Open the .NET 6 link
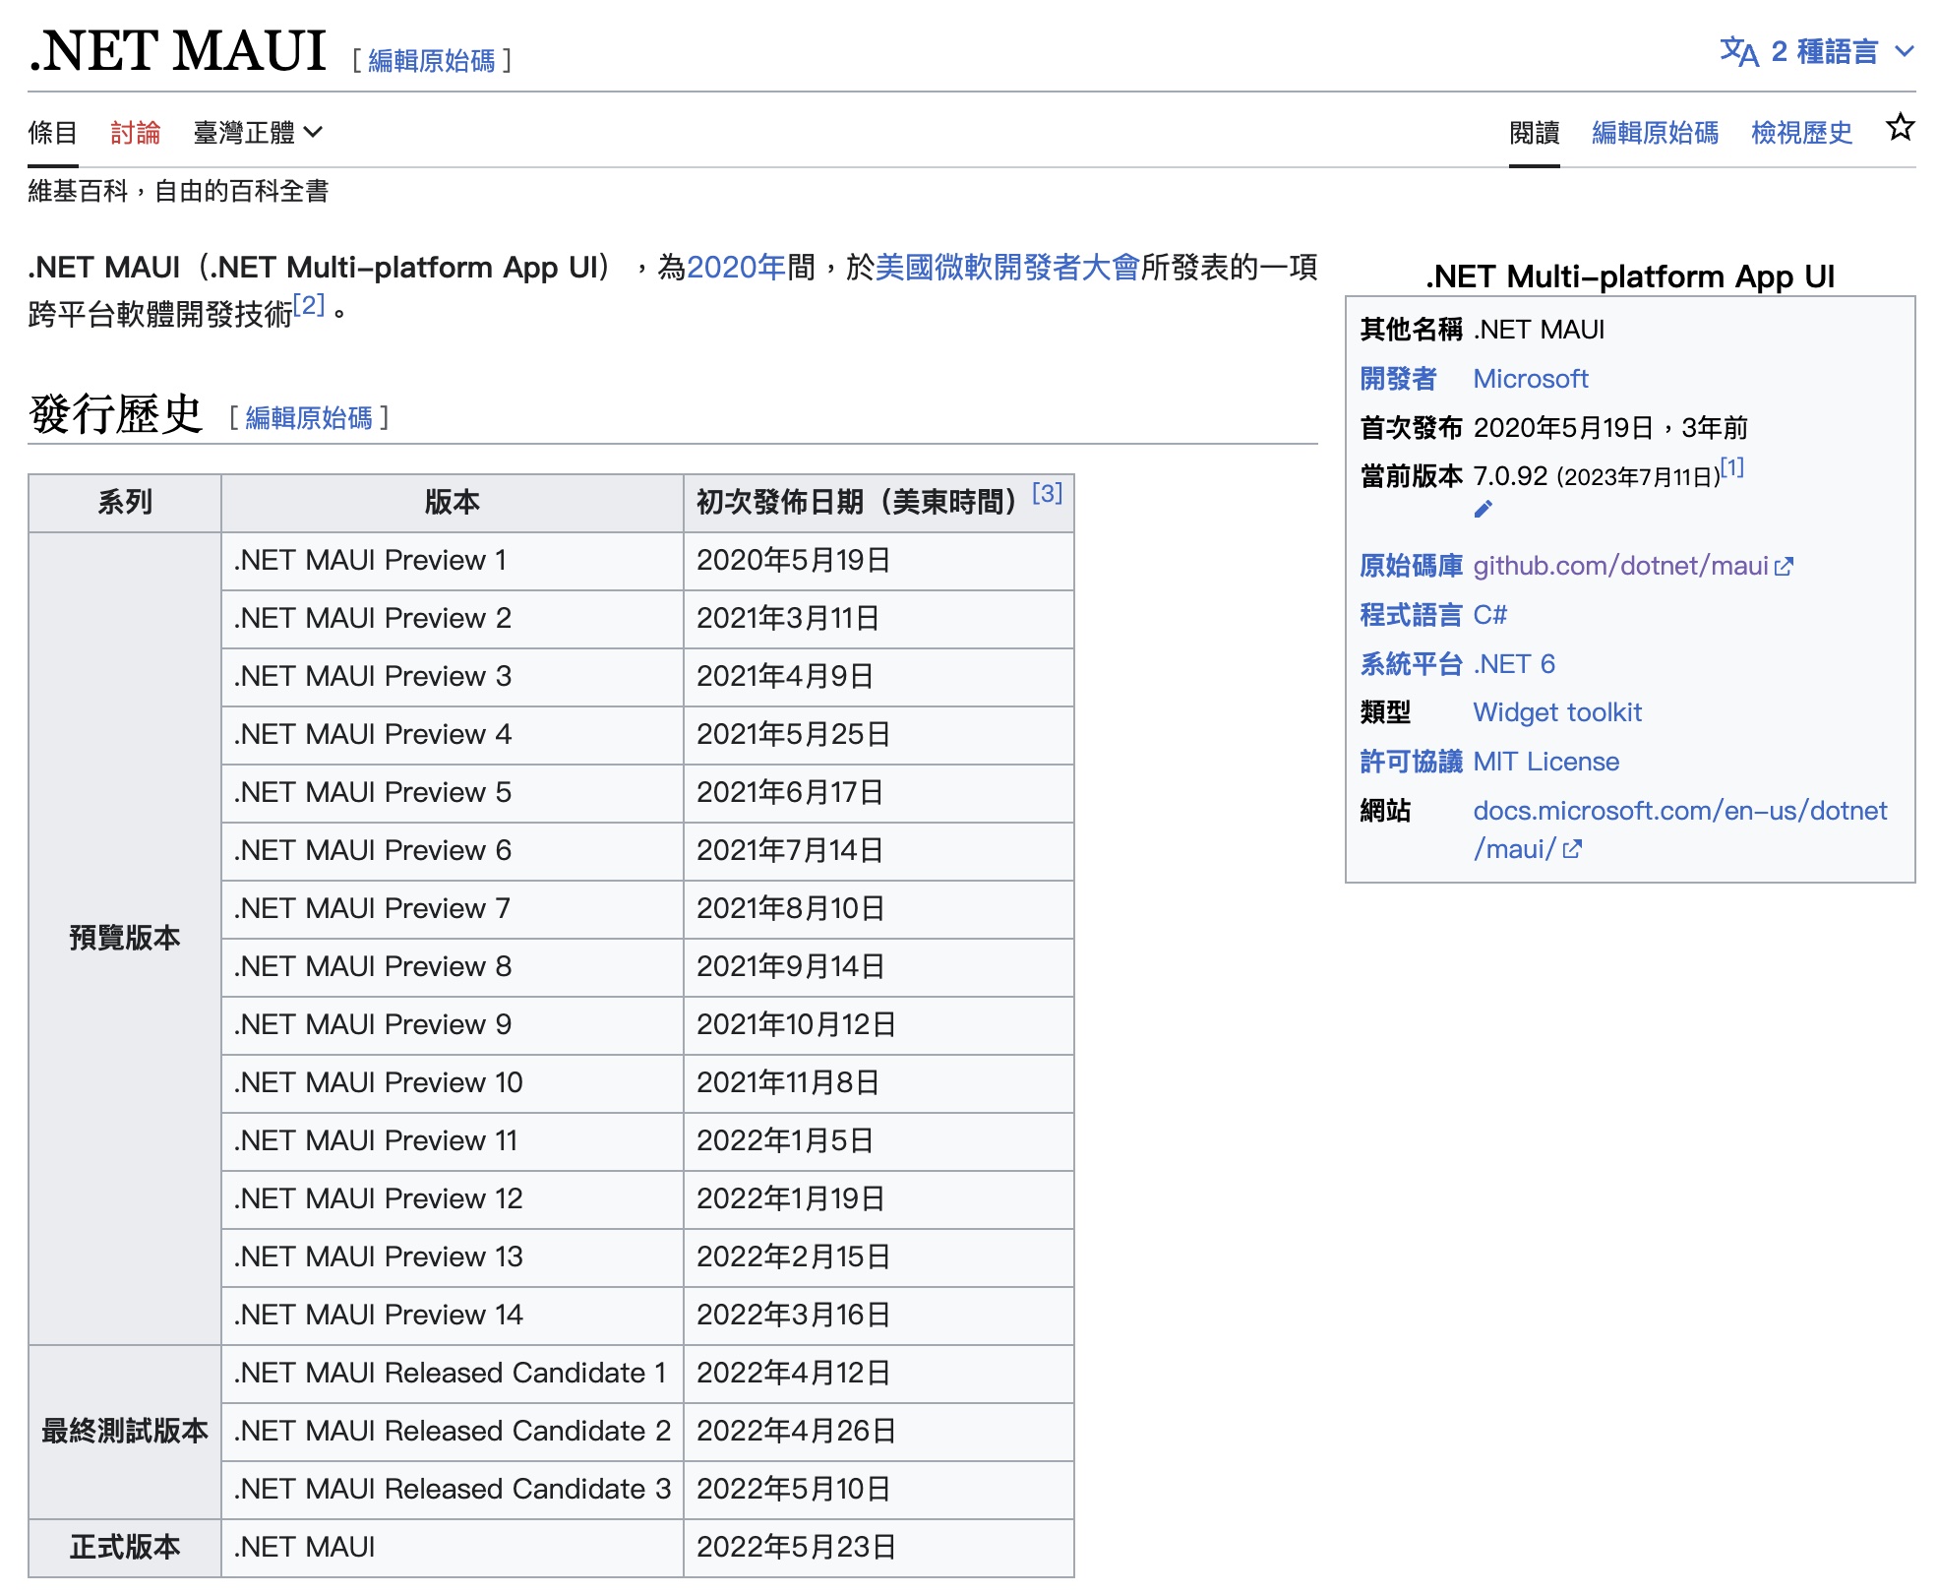Image resolution: width=1938 pixels, height=1594 pixels. pyautogui.click(x=1514, y=664)
